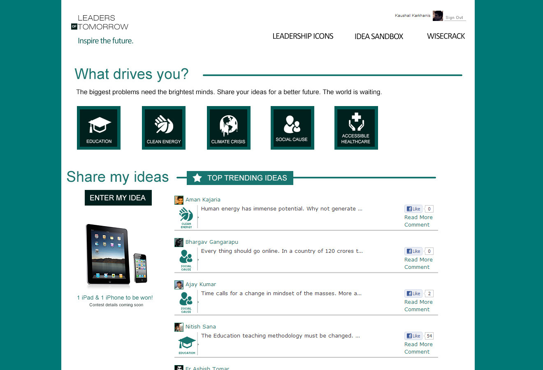Comment on Ajay Kumar's idea
543x370 pixels.
417,310
